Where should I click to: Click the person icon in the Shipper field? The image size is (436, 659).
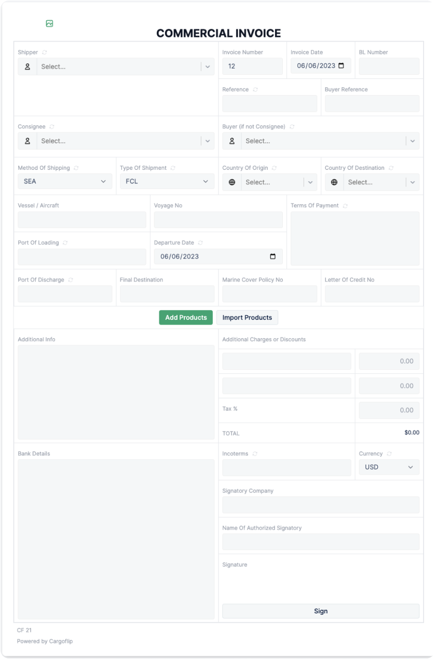[27, 66]
